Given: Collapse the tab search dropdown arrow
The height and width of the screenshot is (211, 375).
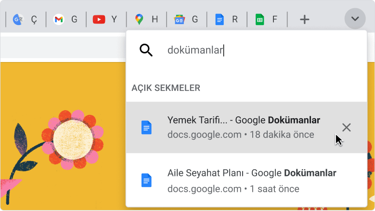Looking at the screenshot, I should click(355, 19).
